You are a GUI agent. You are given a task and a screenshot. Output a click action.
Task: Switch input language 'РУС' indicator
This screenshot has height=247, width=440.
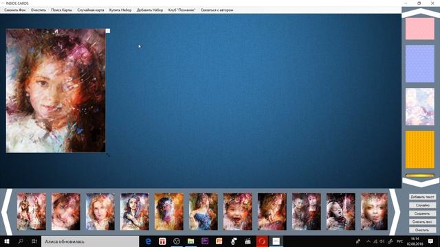click(x=400, y=242)
